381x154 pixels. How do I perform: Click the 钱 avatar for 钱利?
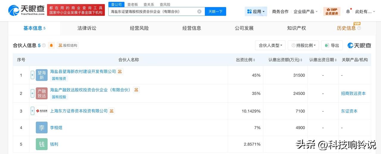tap(42, 144)
